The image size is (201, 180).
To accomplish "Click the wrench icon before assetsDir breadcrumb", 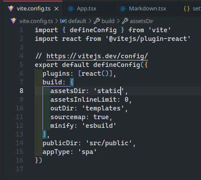I will 125,21.
